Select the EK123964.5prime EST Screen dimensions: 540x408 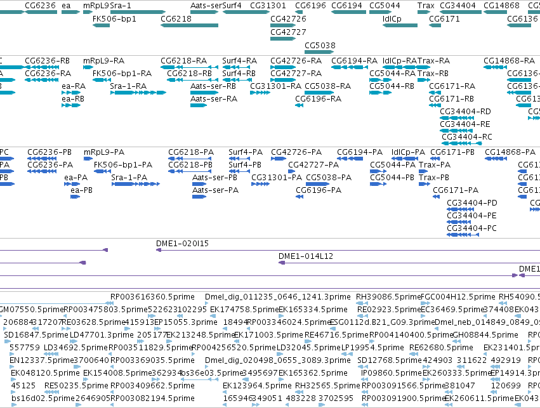225,393
